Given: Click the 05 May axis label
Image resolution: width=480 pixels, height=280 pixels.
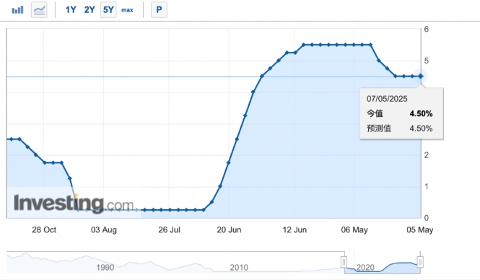Looking at the screenshot, I should point(419,229).
